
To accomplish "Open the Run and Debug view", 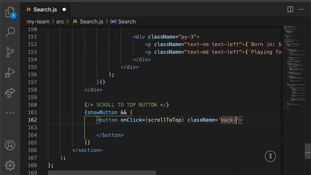I will (10, 72).
